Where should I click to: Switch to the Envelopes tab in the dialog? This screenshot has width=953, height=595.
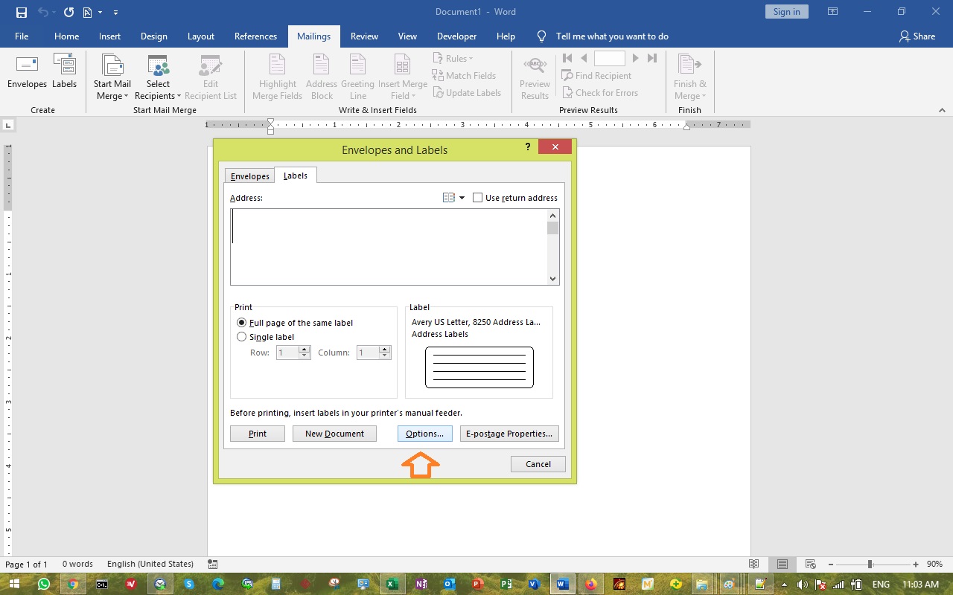tap(249, 176)
